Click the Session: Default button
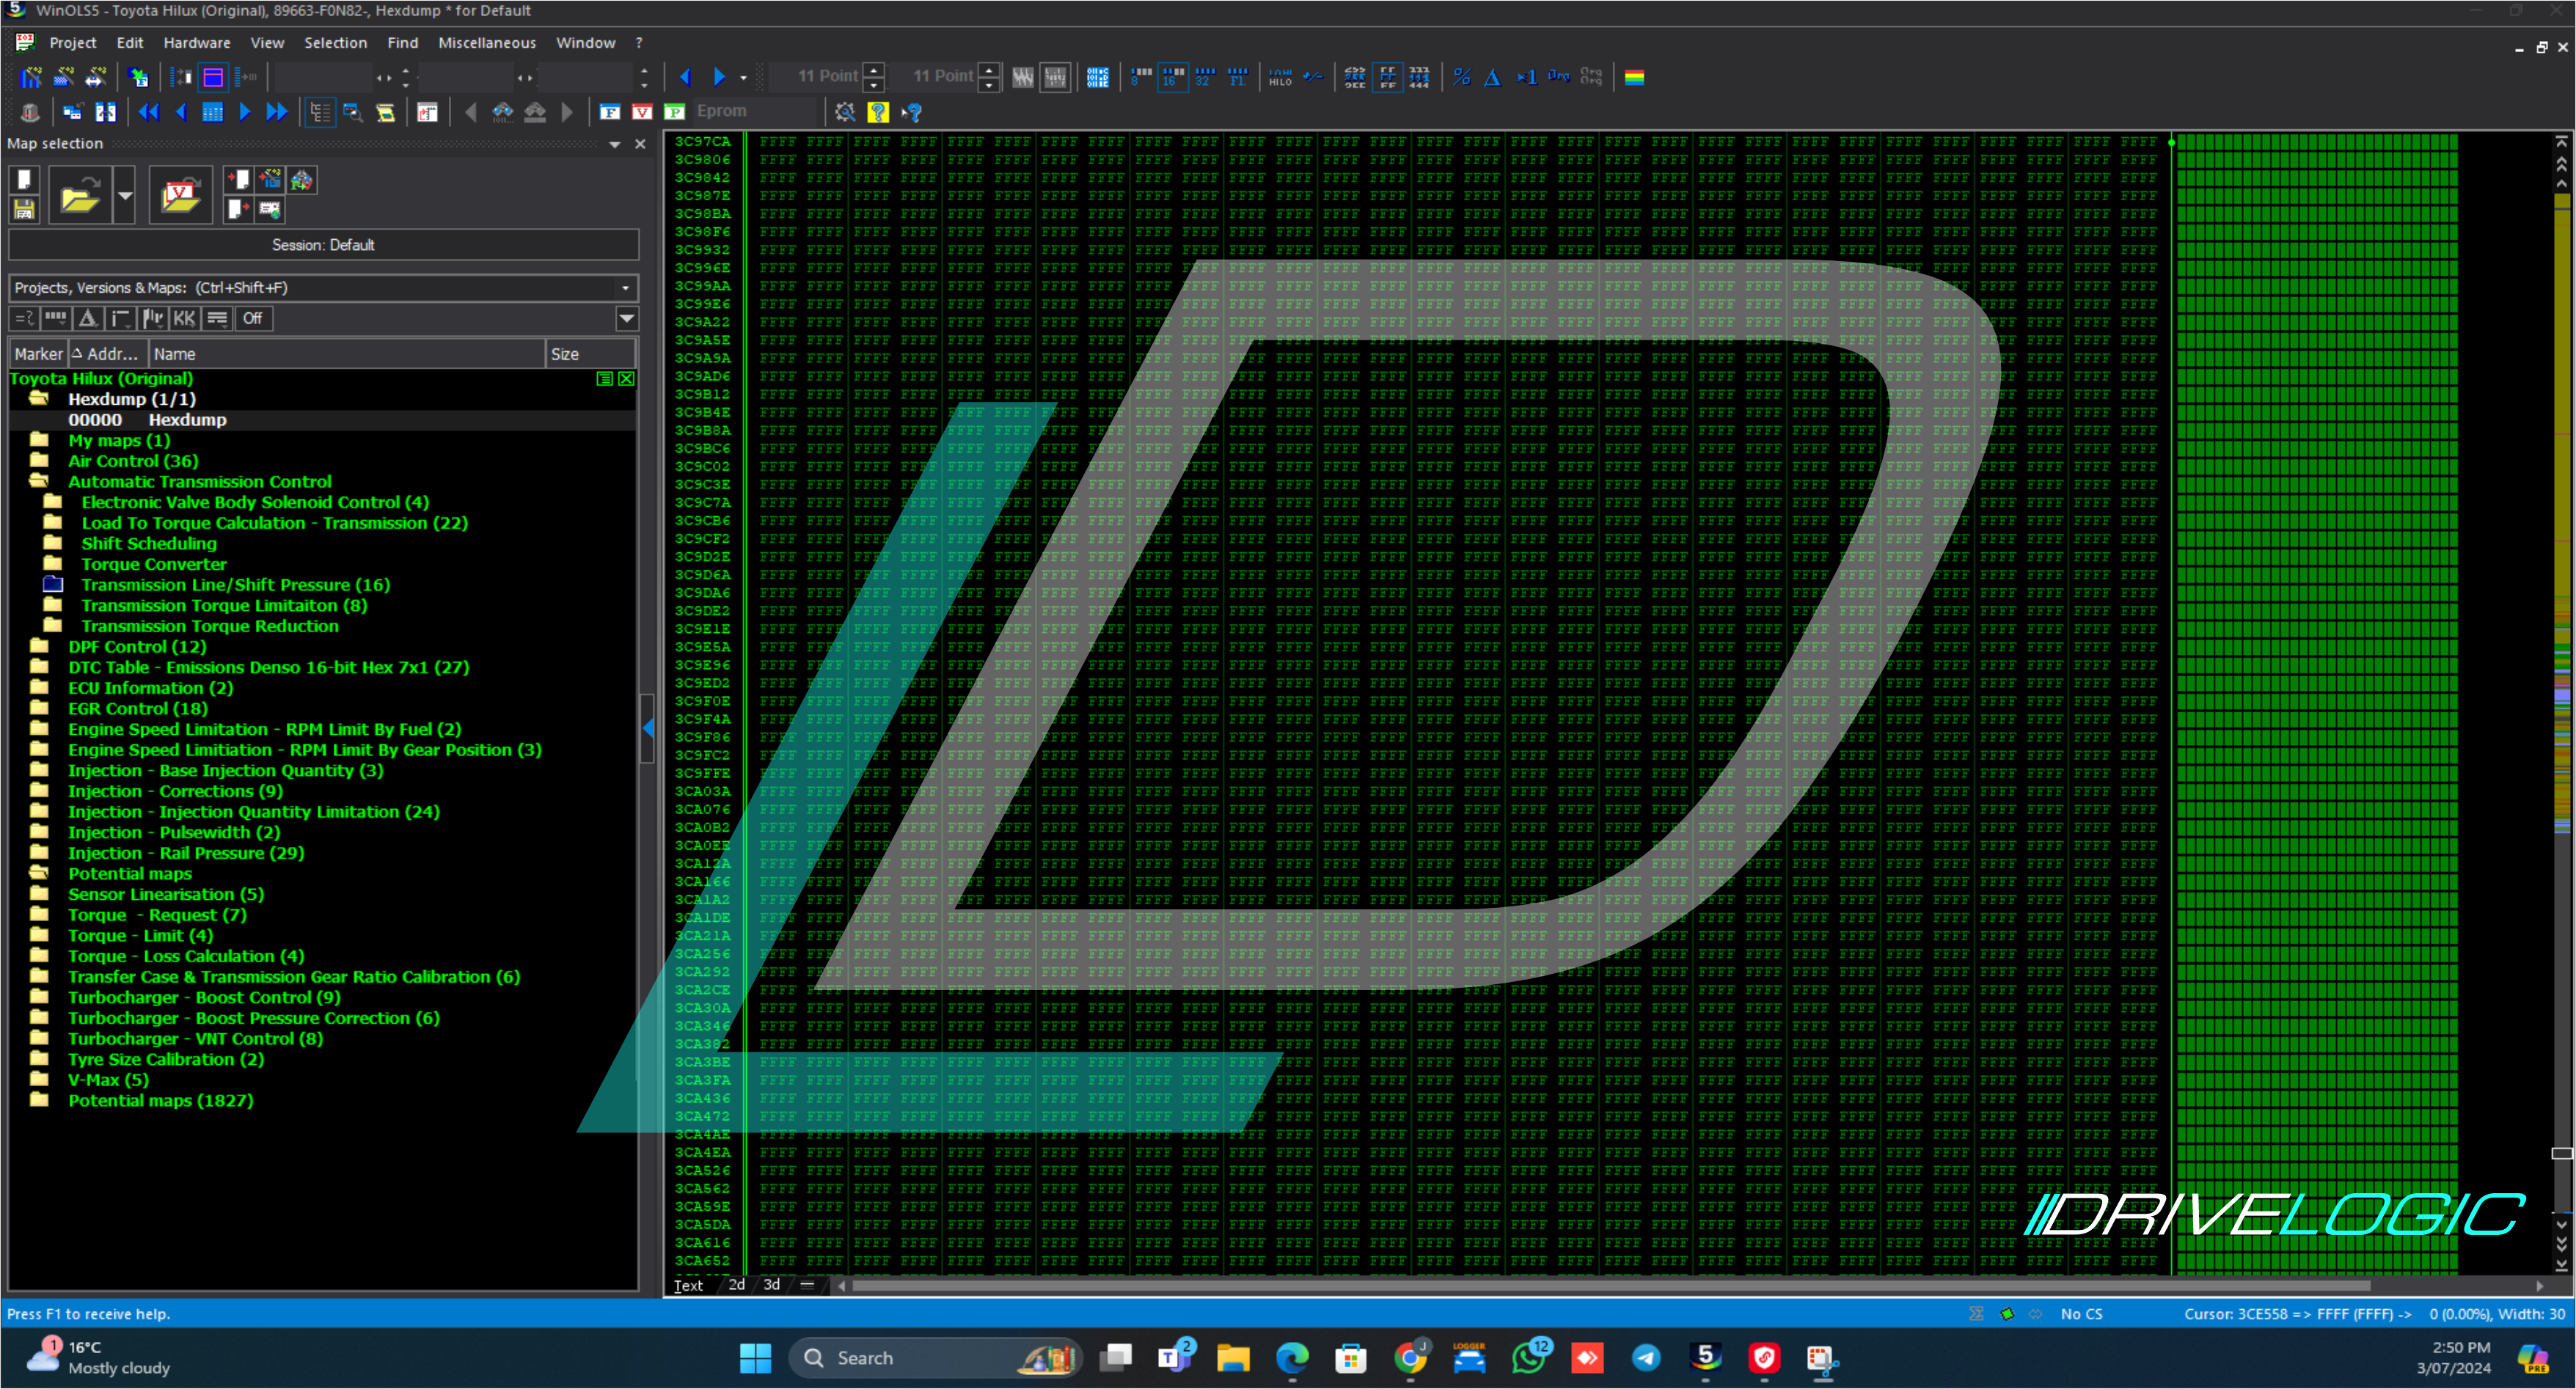The image size is (2576, 1389). 323,245
